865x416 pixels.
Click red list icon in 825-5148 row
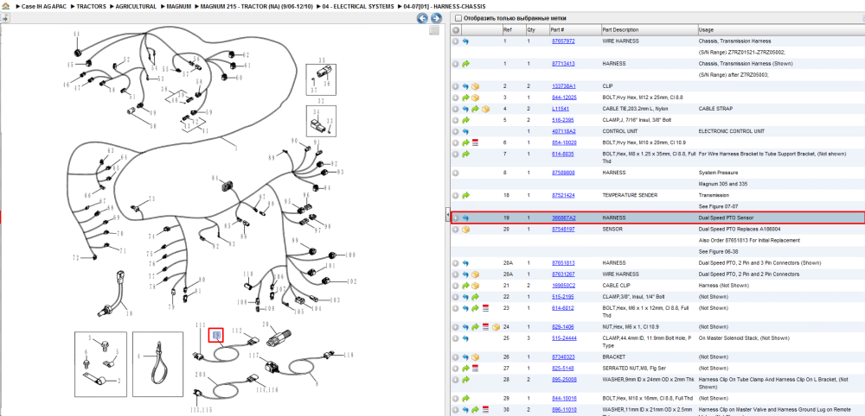475,369
